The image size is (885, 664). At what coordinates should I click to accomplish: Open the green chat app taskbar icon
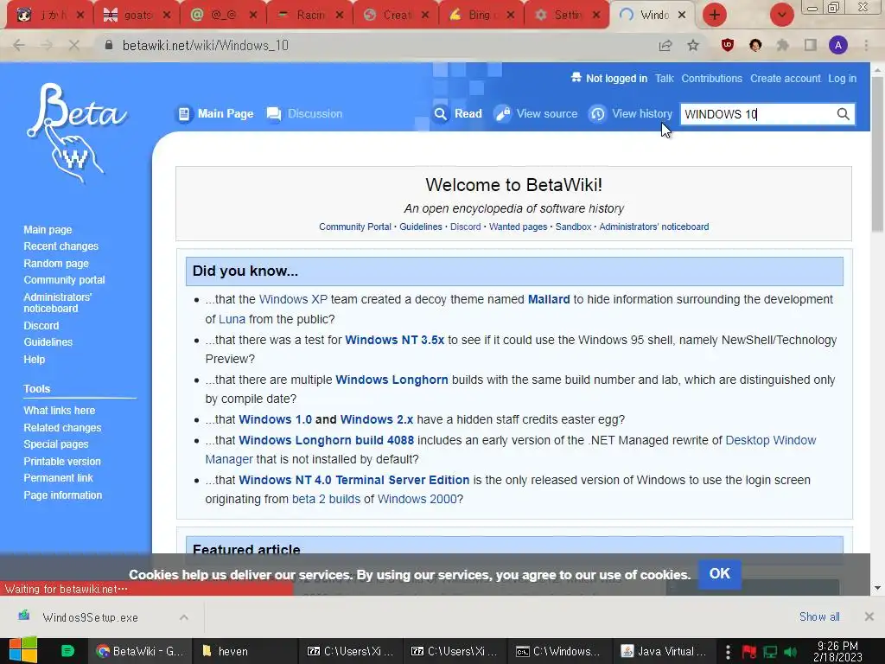click(67, 651)
